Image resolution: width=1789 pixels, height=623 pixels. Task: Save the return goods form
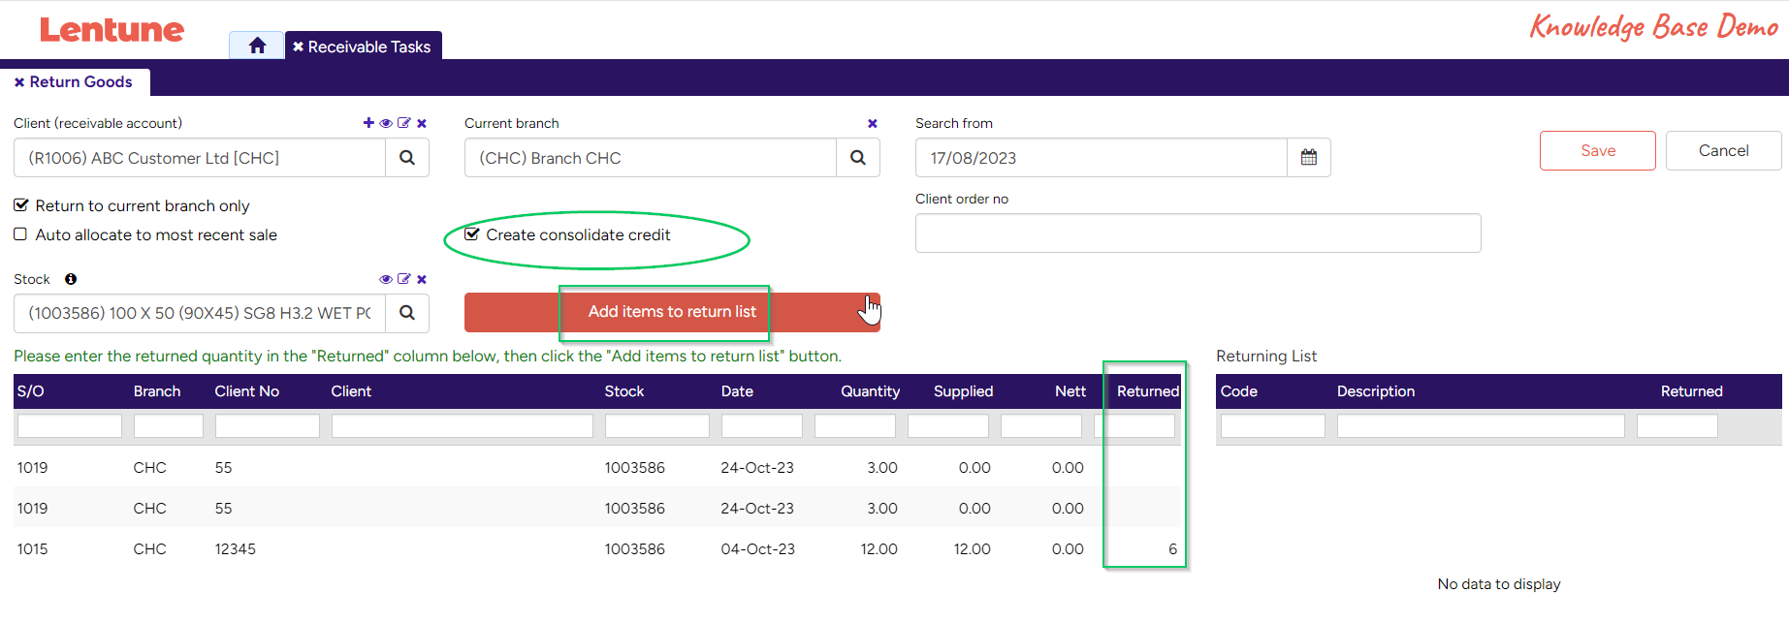coord(1598,150)
